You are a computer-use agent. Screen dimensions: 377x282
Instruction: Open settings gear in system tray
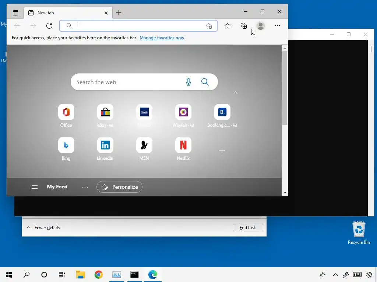[369, 275]
